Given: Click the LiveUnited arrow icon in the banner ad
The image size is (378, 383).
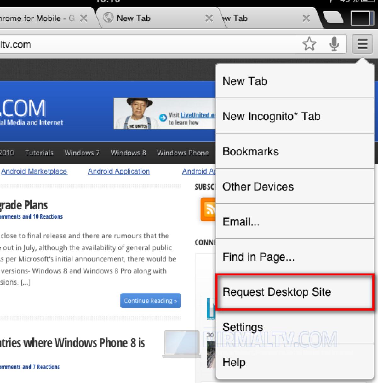Looking at the screenshot, I should coord(163,118).
